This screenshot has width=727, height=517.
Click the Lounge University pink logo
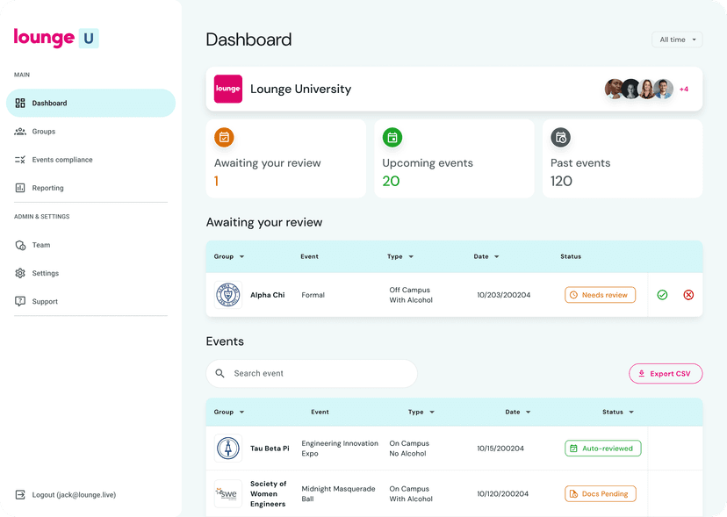tap(228, 89)
